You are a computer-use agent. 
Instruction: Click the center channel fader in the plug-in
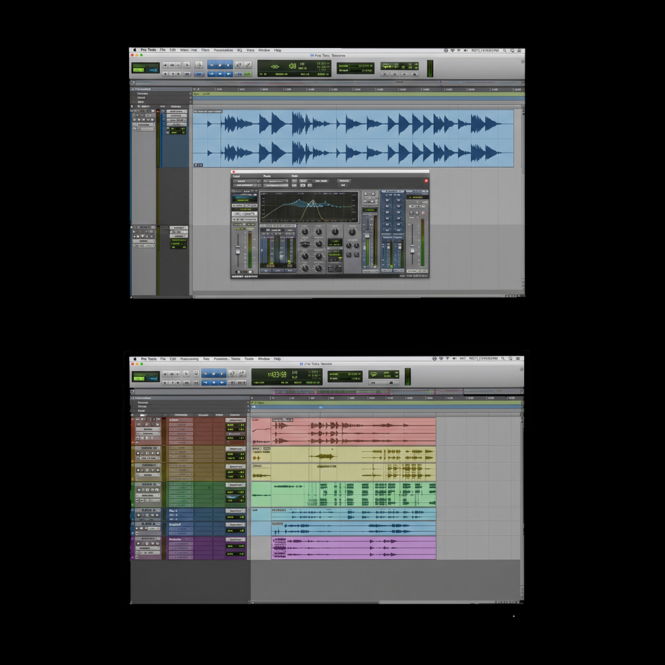coord(368,235)
